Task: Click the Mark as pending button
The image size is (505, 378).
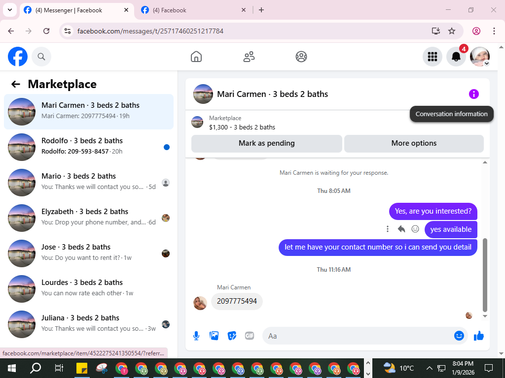Action: point(267,143)
